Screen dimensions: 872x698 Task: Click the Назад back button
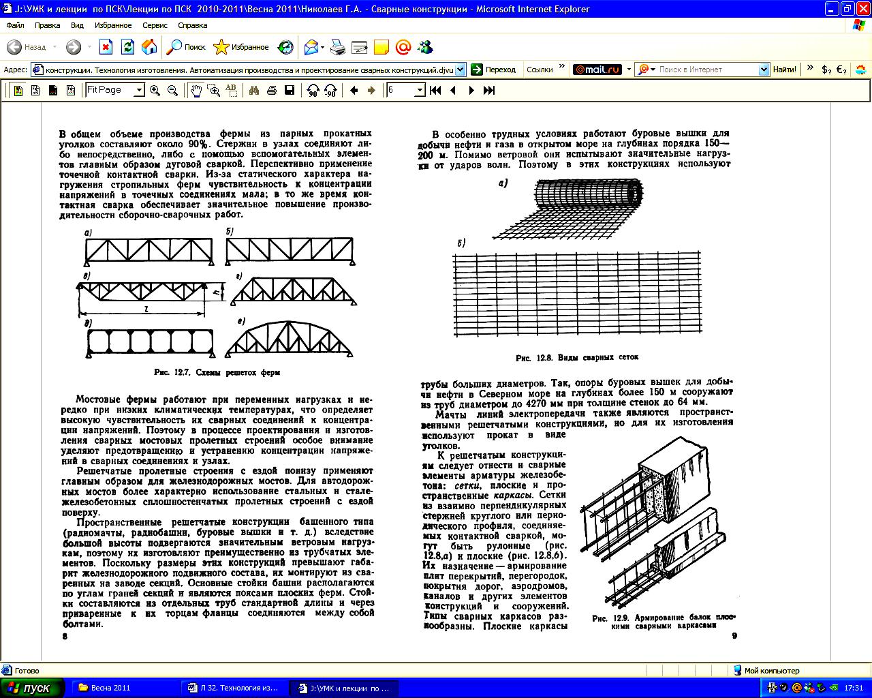point(27,47)
